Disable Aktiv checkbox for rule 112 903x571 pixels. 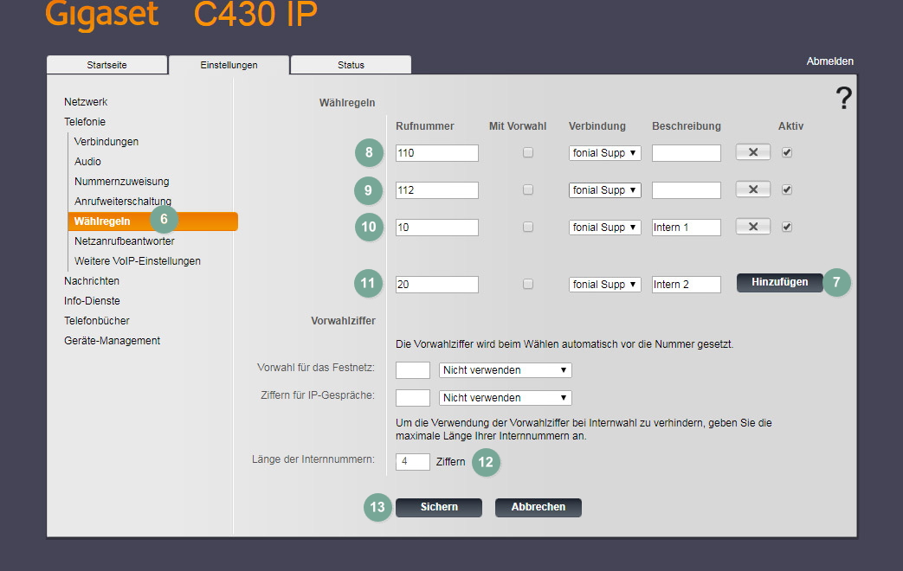[x=787, y=189]
